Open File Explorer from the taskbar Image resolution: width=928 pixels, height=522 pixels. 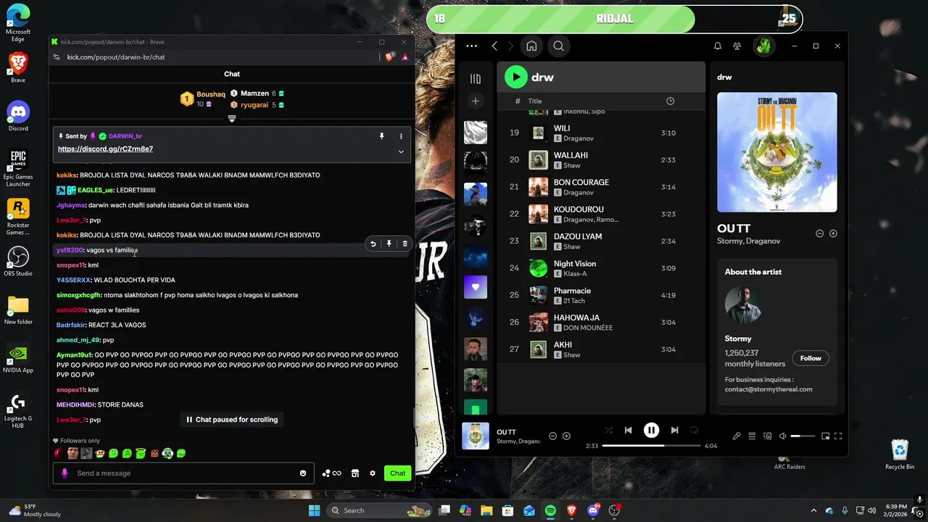486,510
